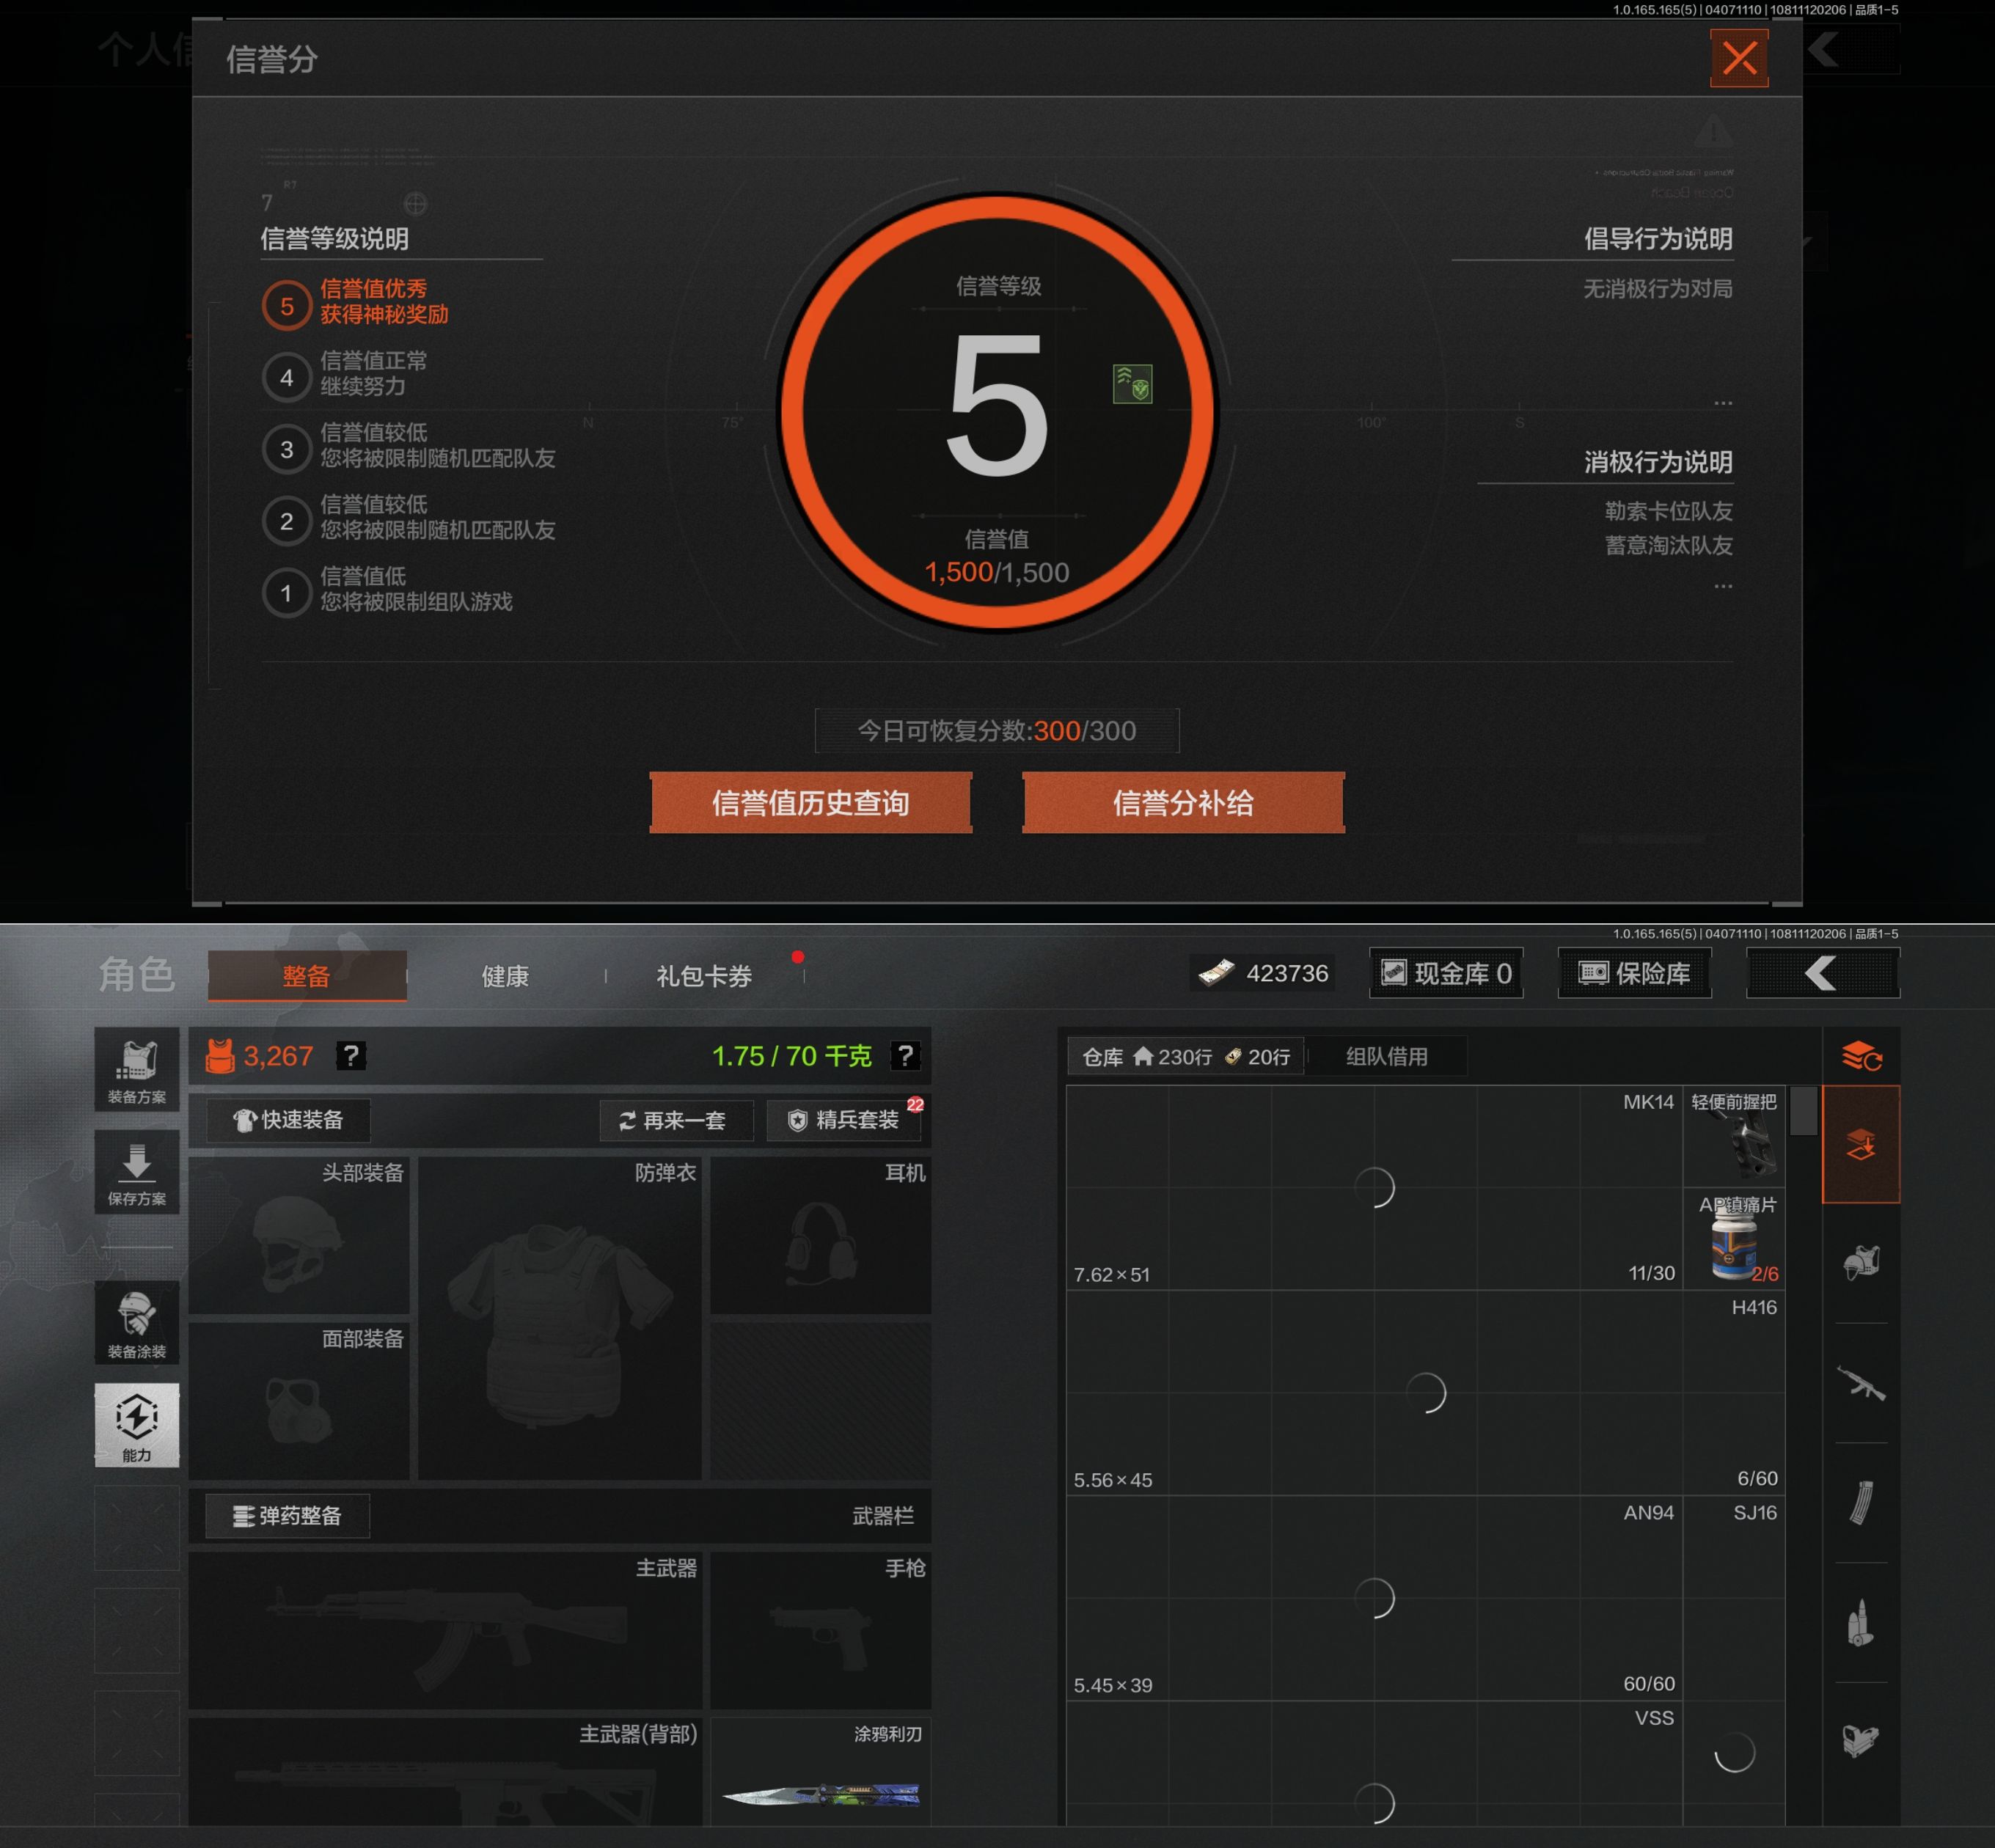Click the 信誉值历史查询 button

(x=810, y=802)
